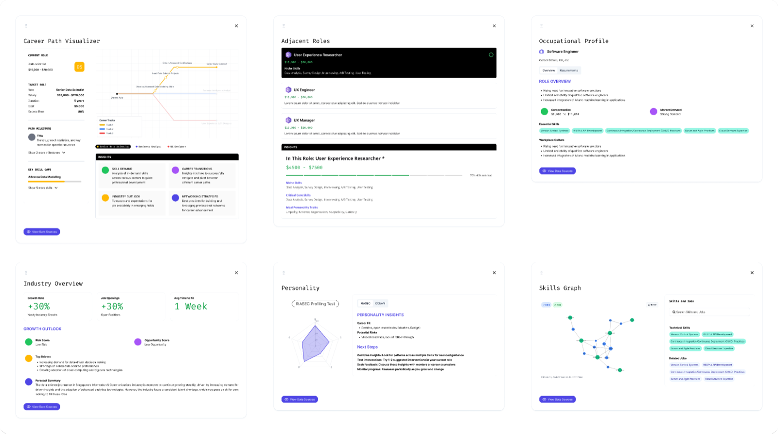
Task: Click the purple hexagon icon beside UX Engineer
Action: (x=288, y=90)
